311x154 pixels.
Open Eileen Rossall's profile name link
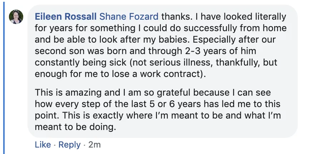[65, 17]
